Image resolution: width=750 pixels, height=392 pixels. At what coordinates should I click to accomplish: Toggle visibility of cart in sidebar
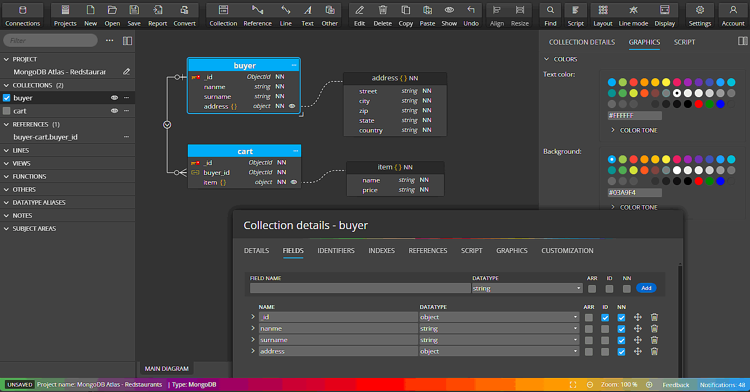tap(115, 111)
